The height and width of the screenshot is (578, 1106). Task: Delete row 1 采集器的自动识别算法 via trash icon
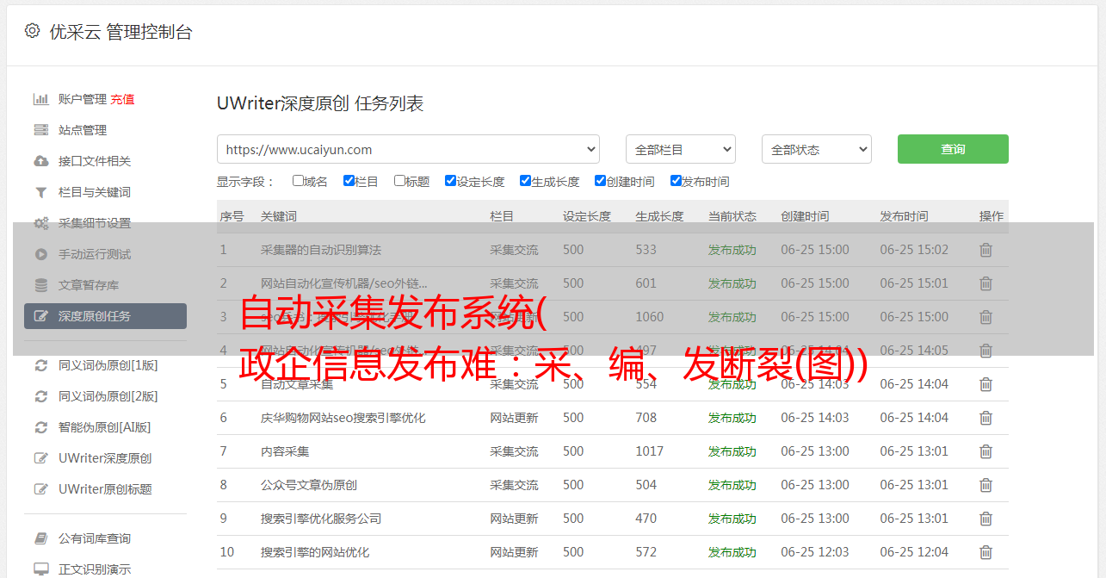(986, 250)
